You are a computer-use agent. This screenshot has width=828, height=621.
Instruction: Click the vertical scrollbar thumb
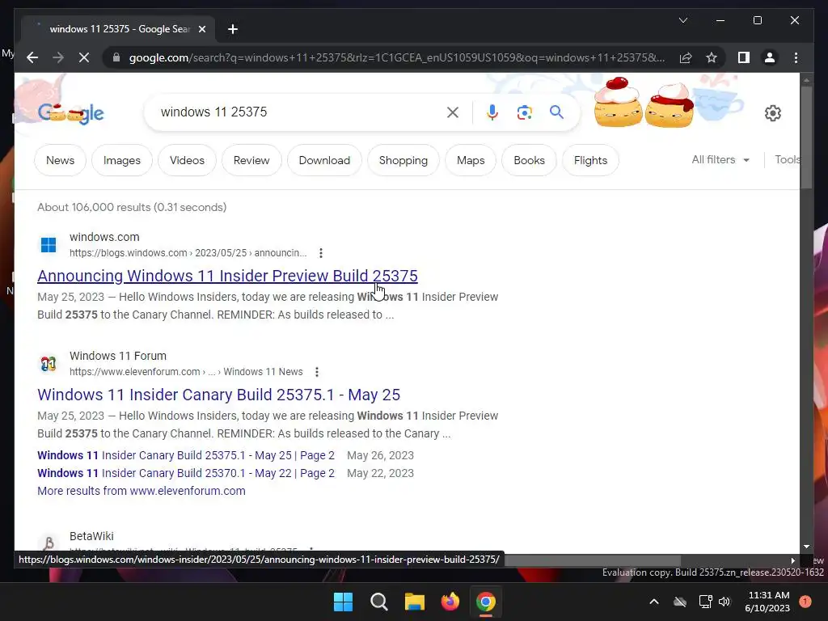tap(806, 137)
